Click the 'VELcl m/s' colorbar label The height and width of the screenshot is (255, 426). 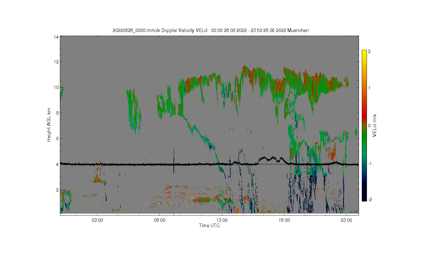click(x=375, y=125)
